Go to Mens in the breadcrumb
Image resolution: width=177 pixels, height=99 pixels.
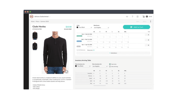[37, 21]
